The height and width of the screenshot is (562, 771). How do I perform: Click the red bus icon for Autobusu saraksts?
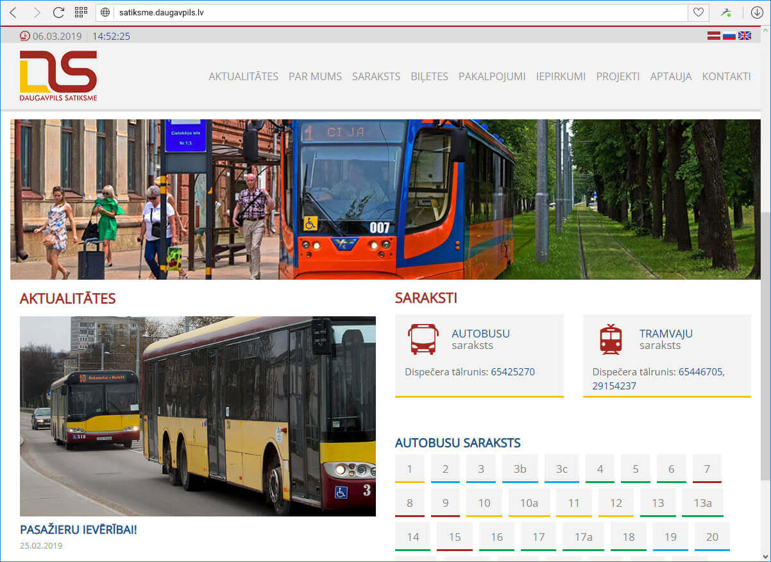click(x=423, y=339)
